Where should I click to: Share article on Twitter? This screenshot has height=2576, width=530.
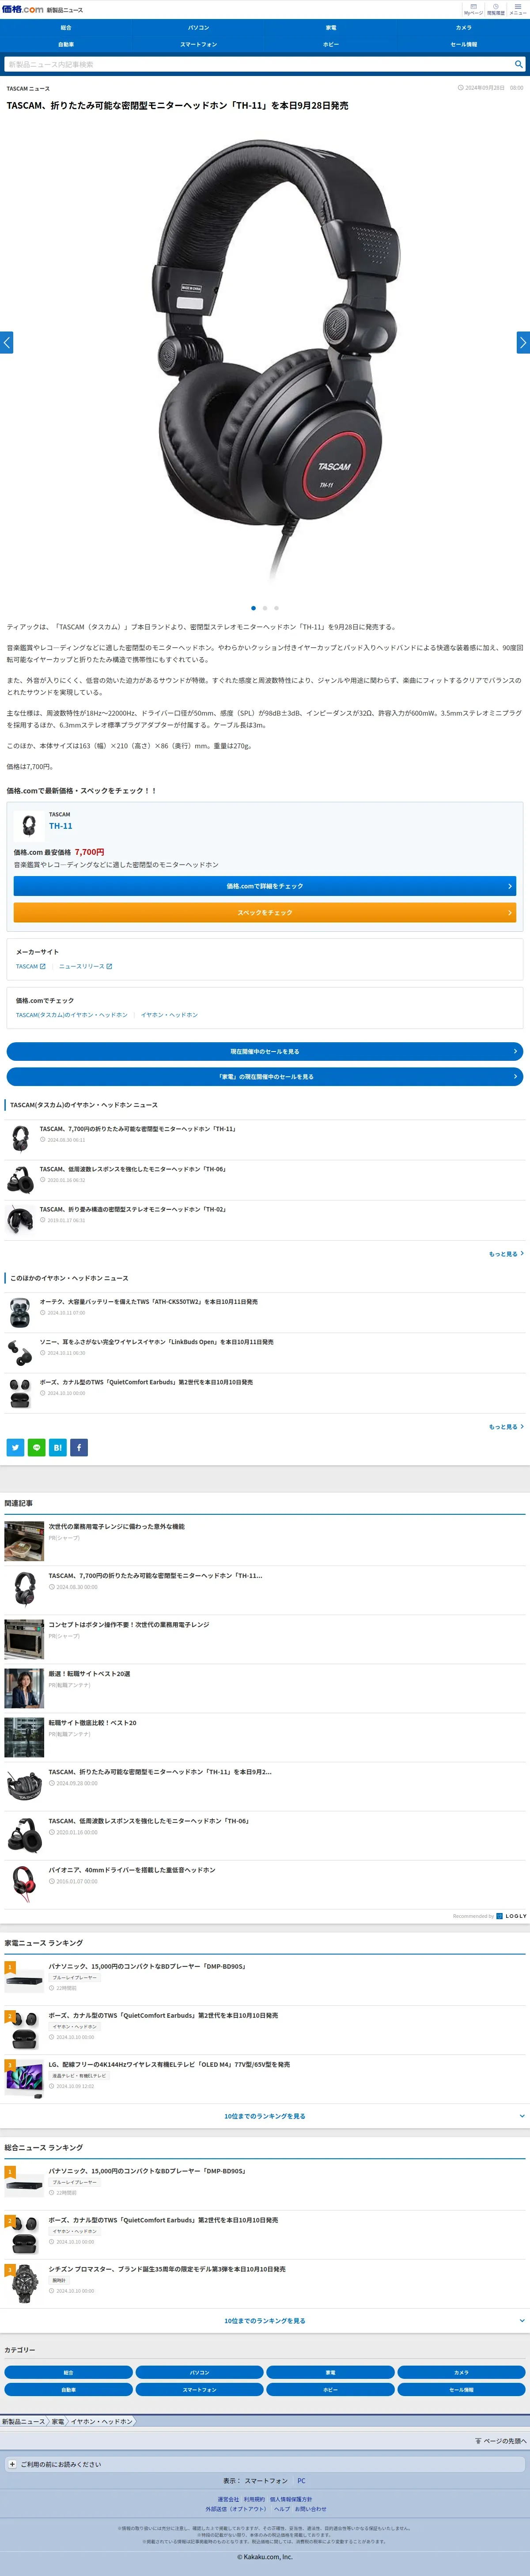[x=15, y=1447]
